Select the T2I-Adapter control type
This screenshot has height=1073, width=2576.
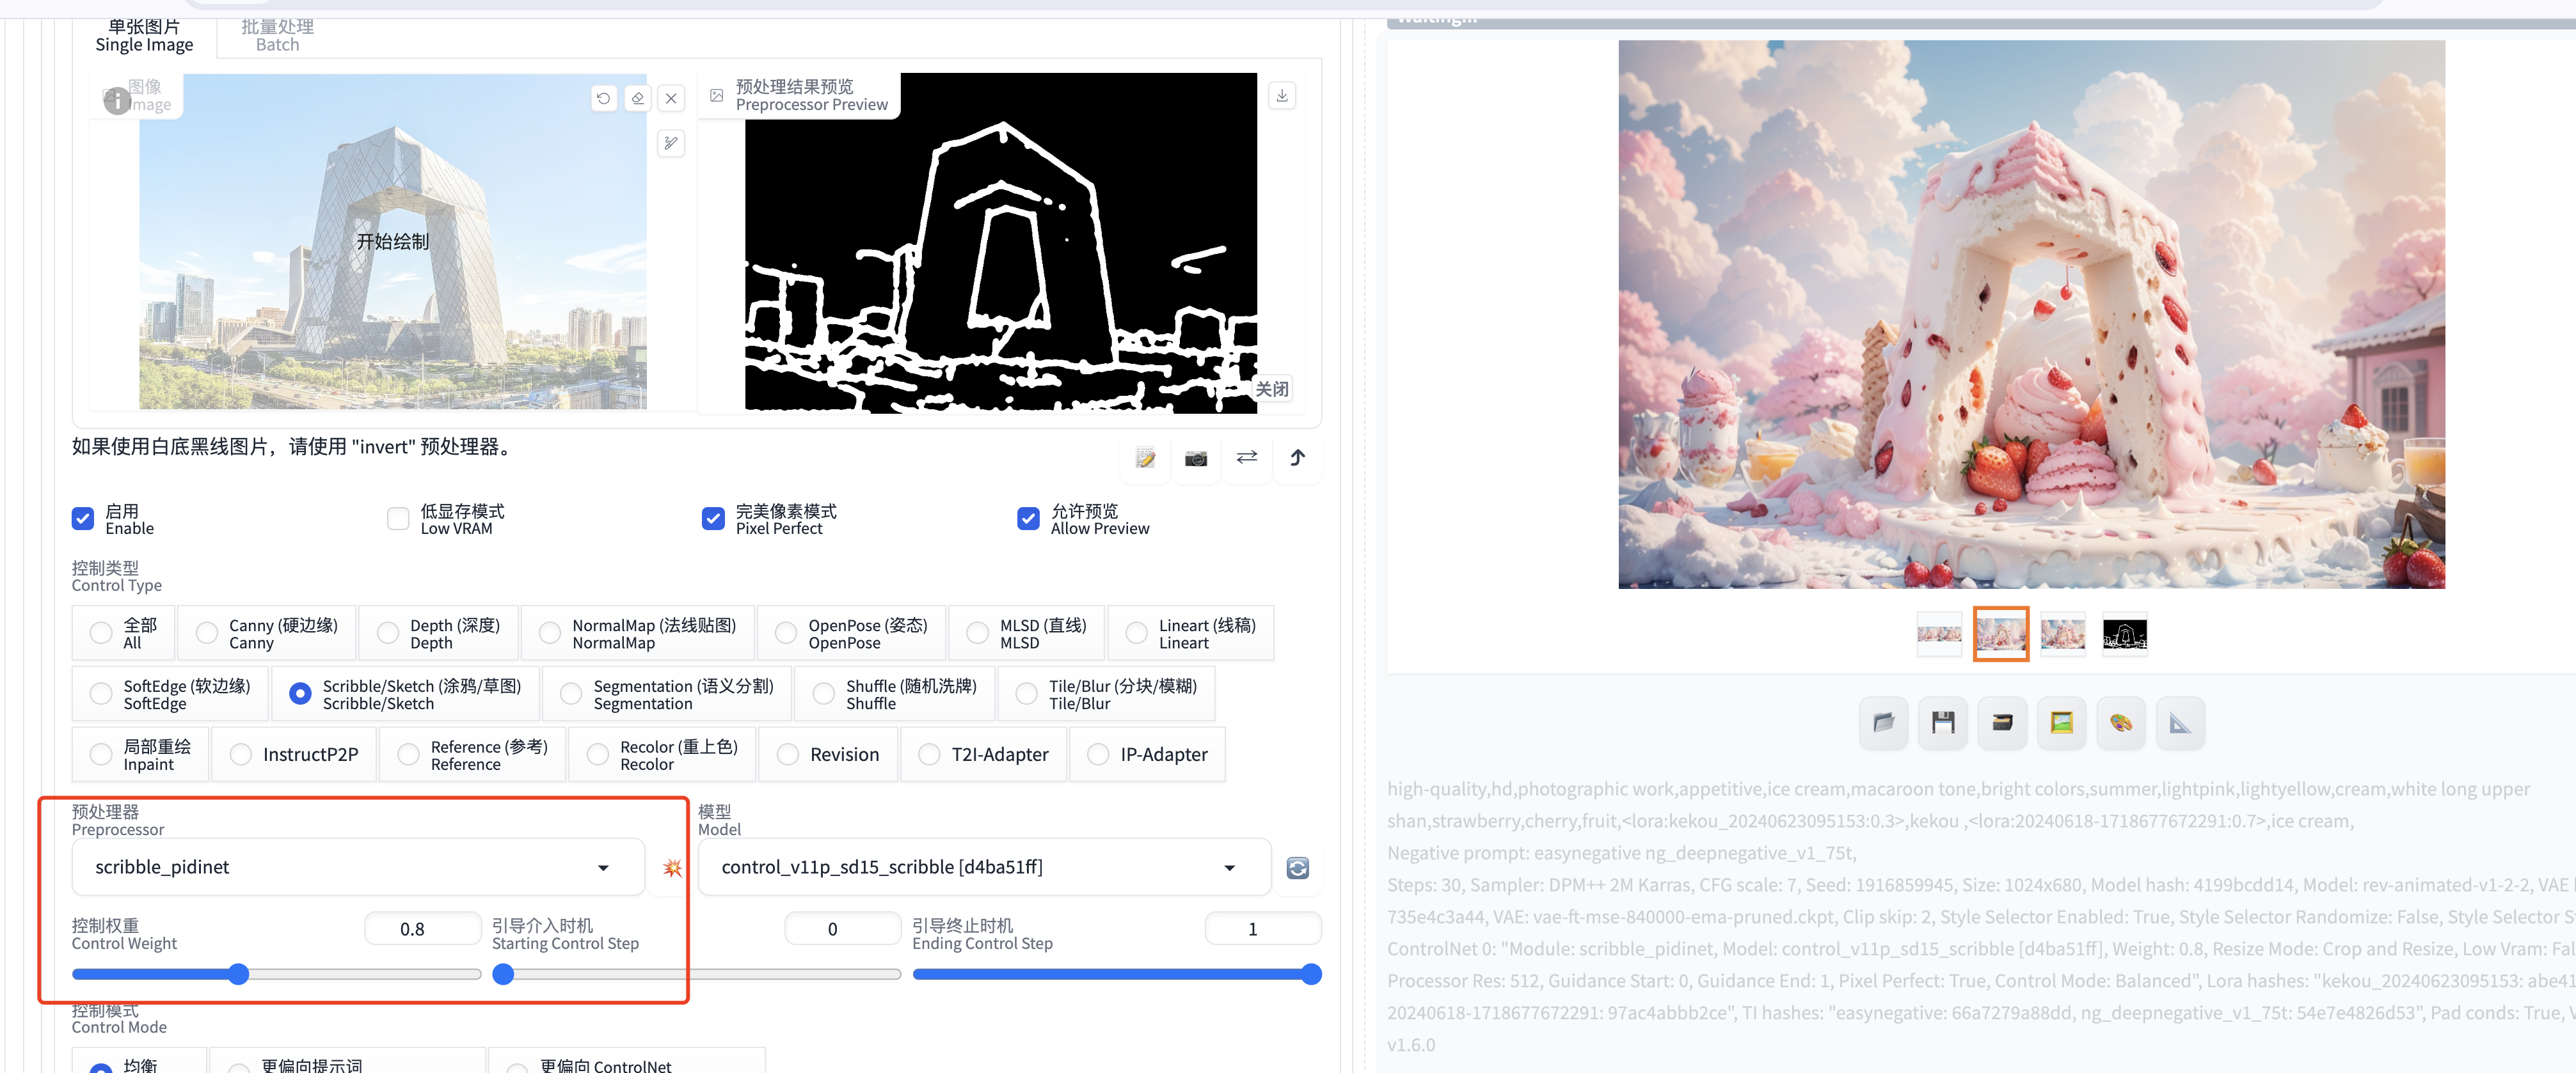[x=983, y=755]
